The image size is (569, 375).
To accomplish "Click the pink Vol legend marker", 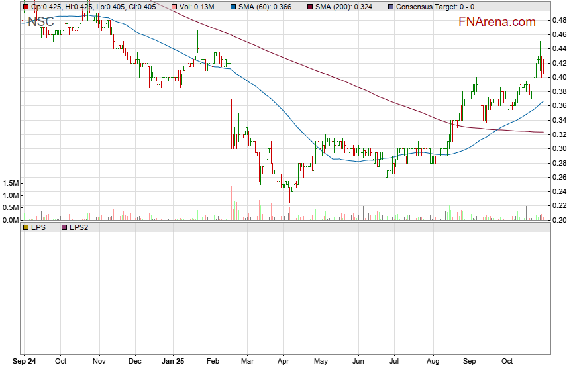I will [x=174, y=7].
